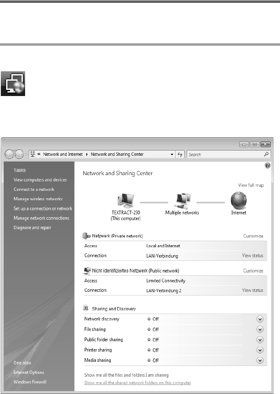Click arrow between Network and Internet breadcrumbs
Viewport: 280px width, 394px height.
point(87,154)
